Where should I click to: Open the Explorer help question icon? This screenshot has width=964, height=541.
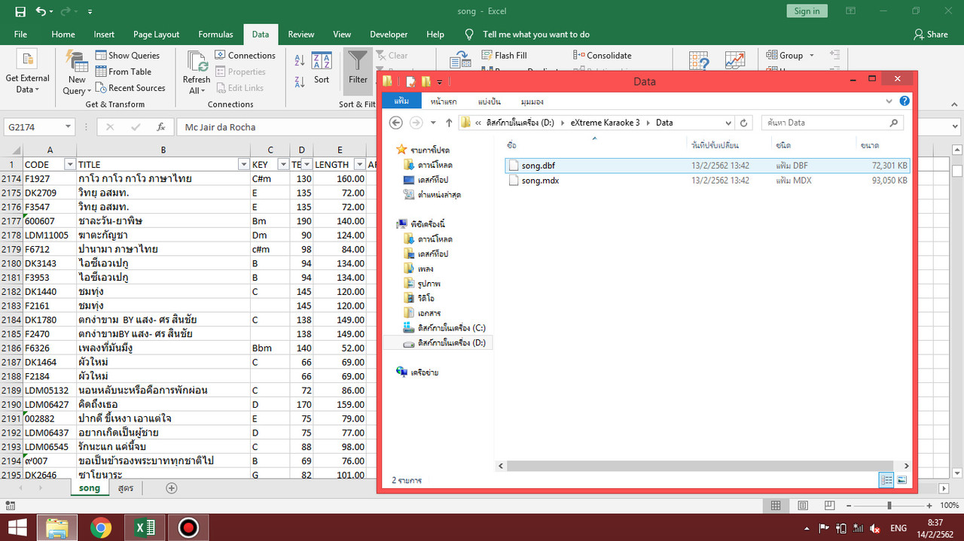point(905,101)
